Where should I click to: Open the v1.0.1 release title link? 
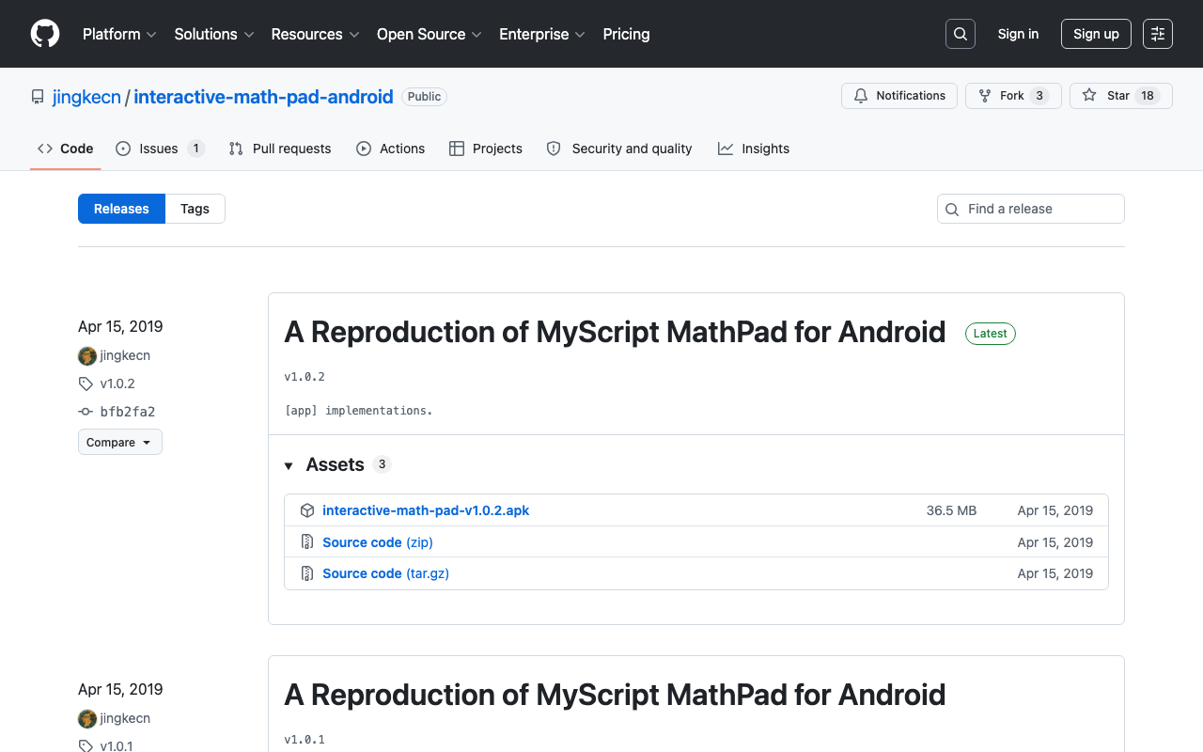[x=615, y=695]
